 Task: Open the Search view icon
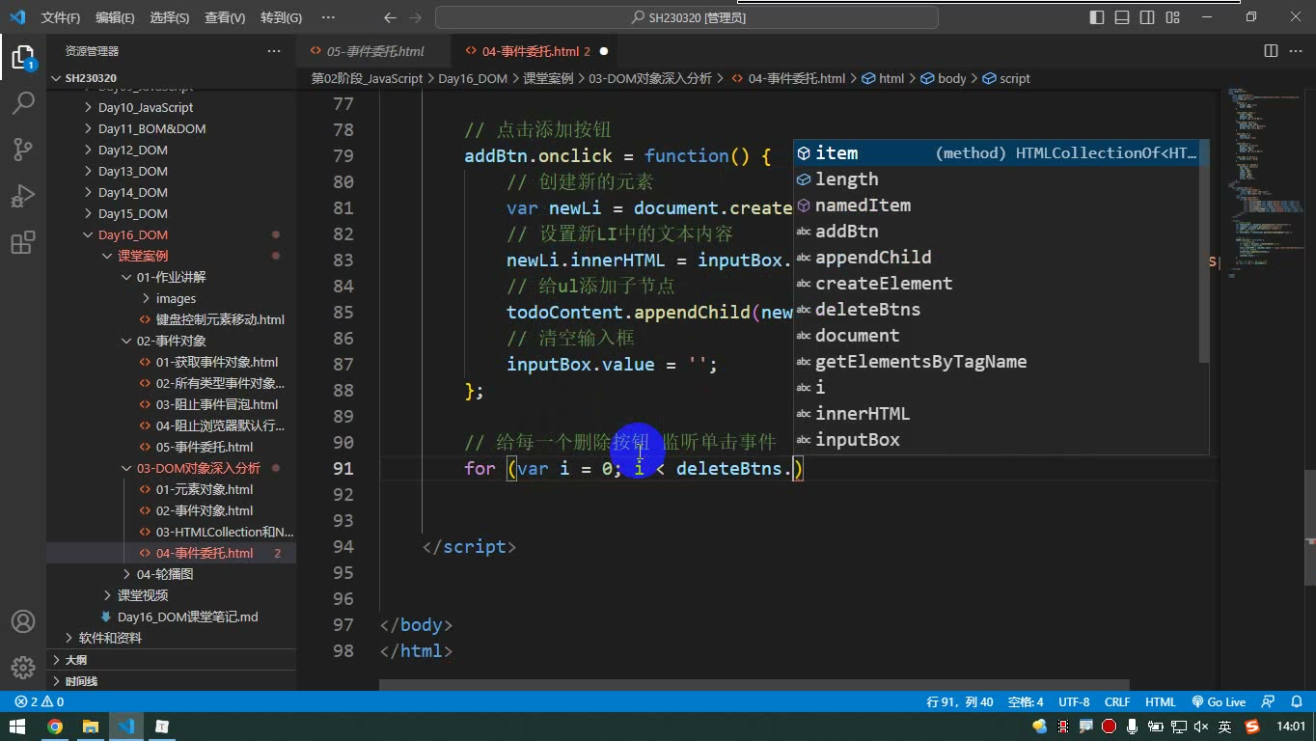[23, 102]
